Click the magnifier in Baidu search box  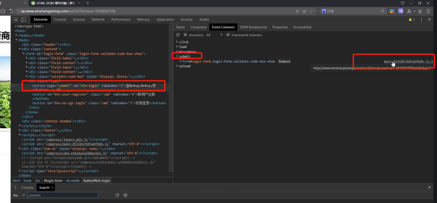point(383,11)
